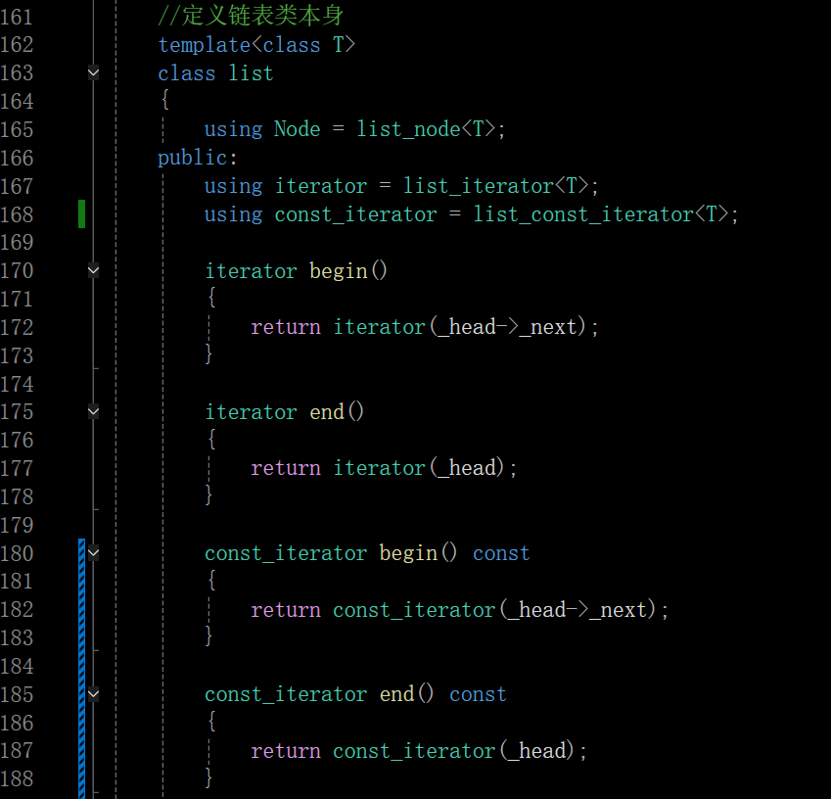Screen dimensions: 831x799
Task: Click line number 168 in the gutter
Action: [x=17, y=214]
